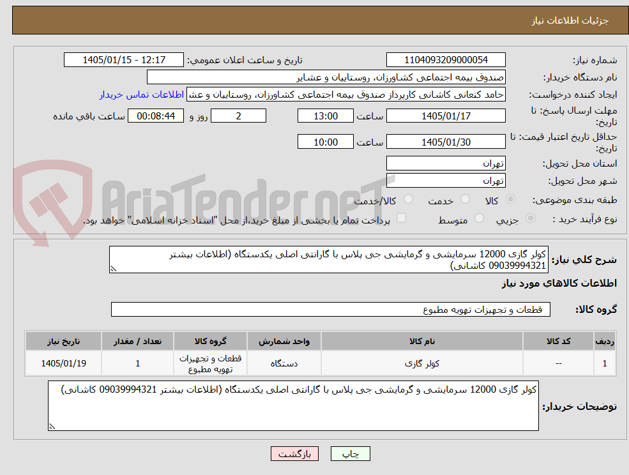
Task: Click the جزئیات اطلاعات نیاز header title
Action: point(570,20)
